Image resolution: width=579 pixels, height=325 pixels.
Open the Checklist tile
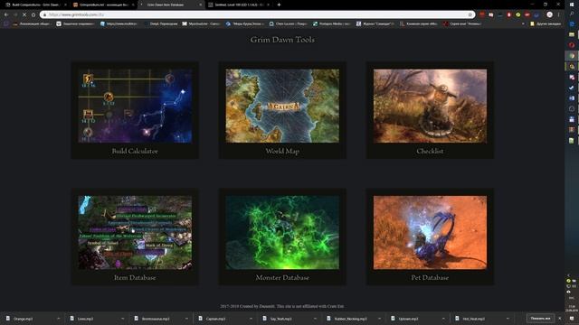(x=430, y=110)
